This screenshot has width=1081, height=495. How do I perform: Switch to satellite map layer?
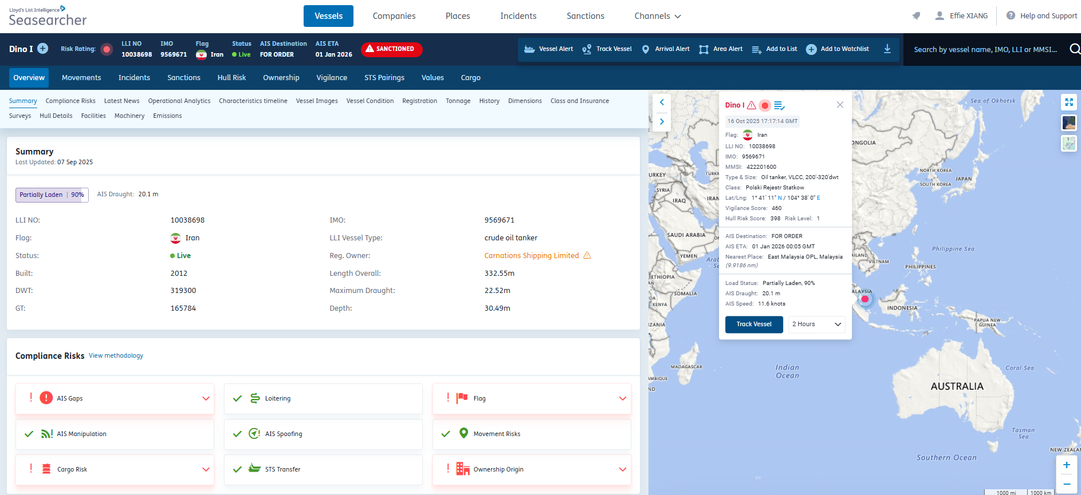tap(1068, 122)
